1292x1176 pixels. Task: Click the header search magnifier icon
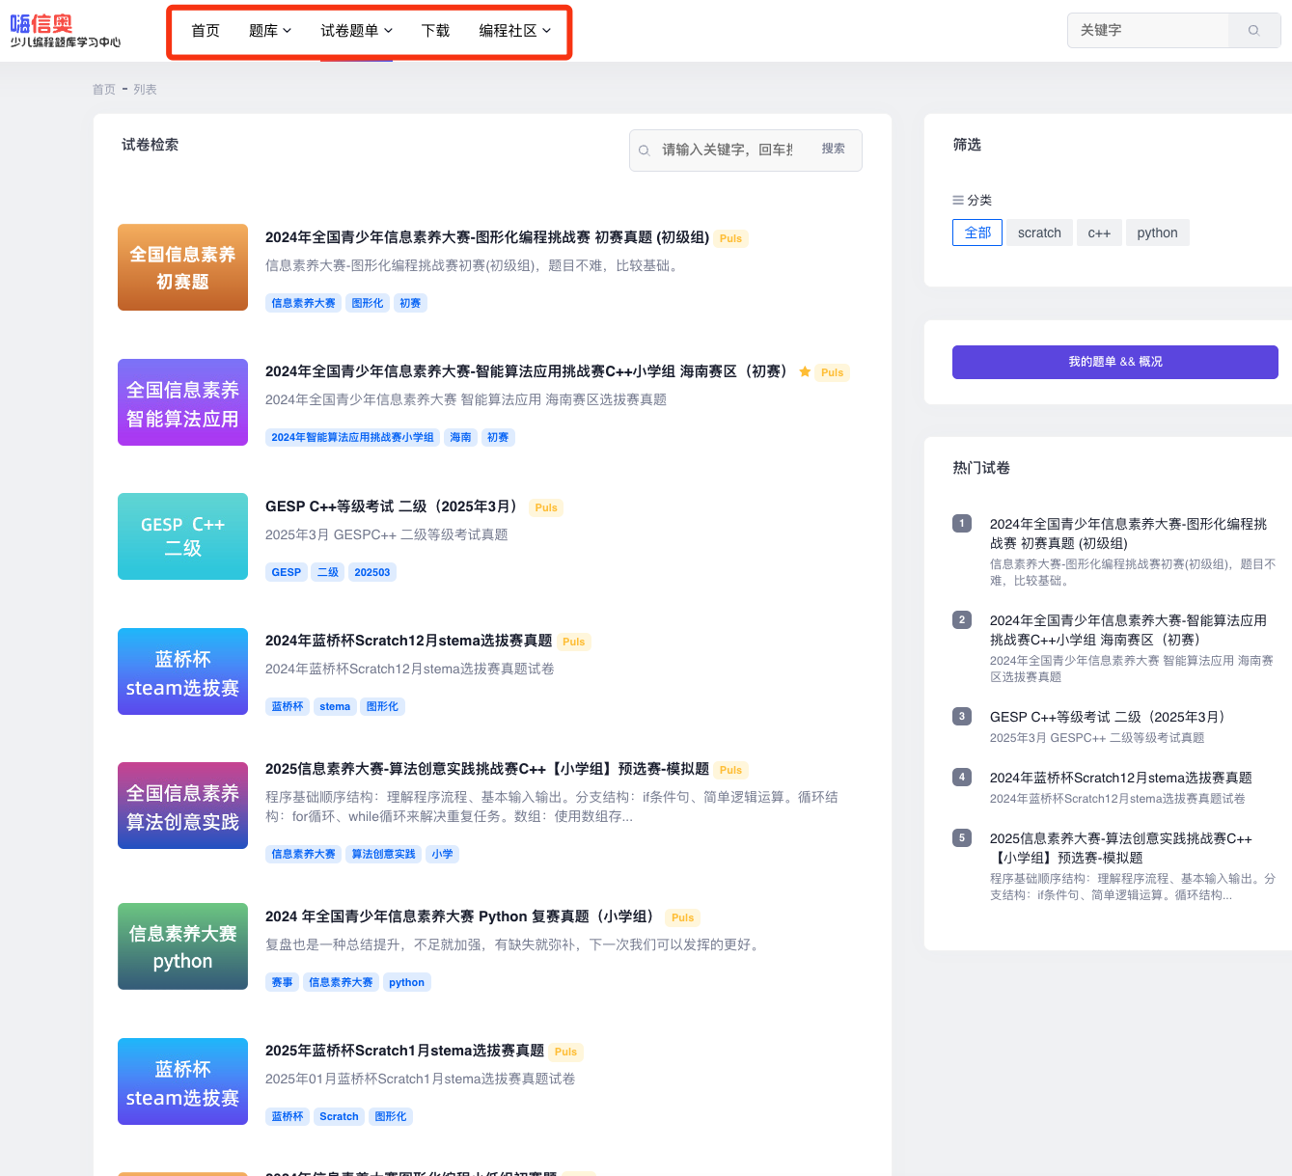1254,31
